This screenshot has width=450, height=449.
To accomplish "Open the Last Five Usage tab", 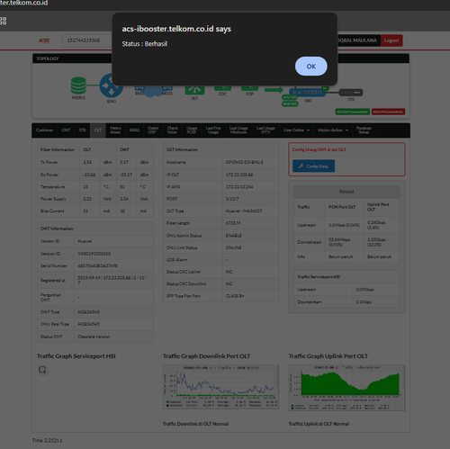I will [x=213, y=130].
